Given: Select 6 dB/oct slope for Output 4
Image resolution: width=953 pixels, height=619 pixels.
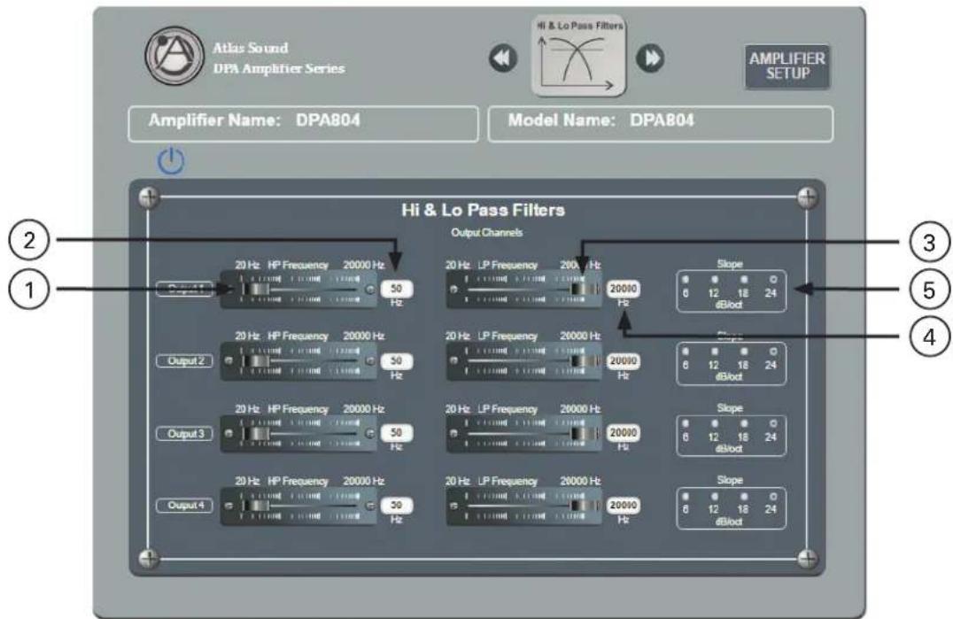Looking at the screenshot, I should click(x=686, y=496).
